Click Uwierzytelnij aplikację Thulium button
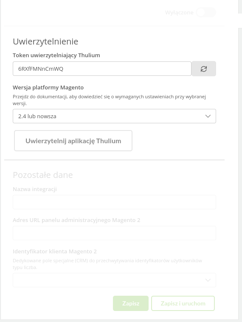The image size is (242, 322). click(73, 141)
